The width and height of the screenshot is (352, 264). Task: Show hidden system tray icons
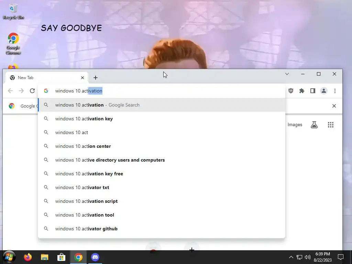[x=291, y=257]
